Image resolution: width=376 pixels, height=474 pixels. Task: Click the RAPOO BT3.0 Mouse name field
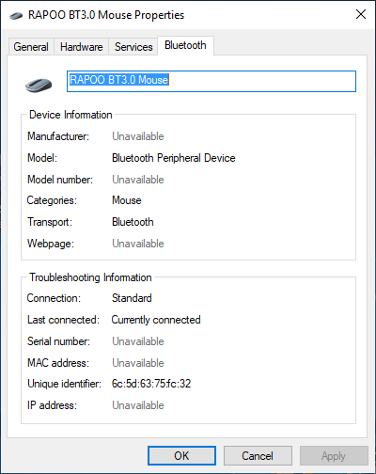point(211,81)
